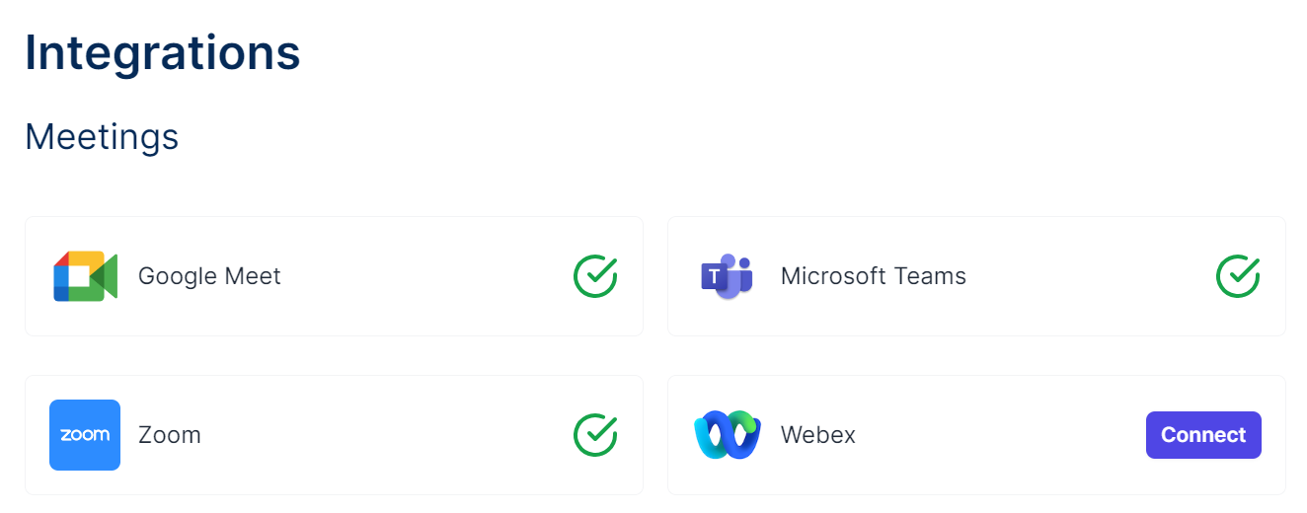The height and width of the screenshot is (513, 1307).
Task: Click the green checkmark for Google Meet
Action: pos(595,276)
